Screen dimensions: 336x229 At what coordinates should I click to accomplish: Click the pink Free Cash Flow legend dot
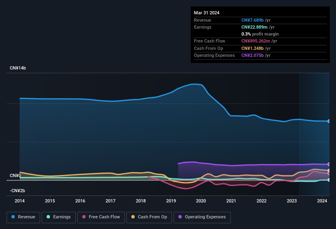pos(84,217)
